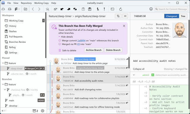Open the Working Copy menu
The width and height of the screenshot is (190, 114).
click(41, 3)
